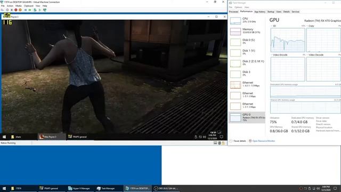Switch to OBS on host taskbar
Screen dimensions: 341x192
point(166,188)
